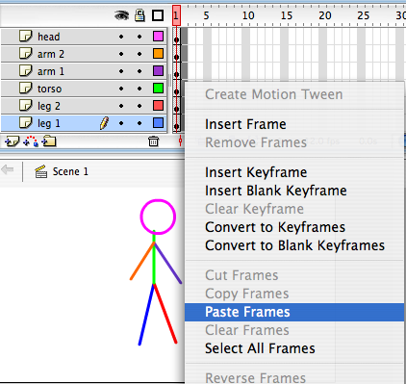
Task: Click the Insert Layer Folder icon
Action: pos(49,141)
